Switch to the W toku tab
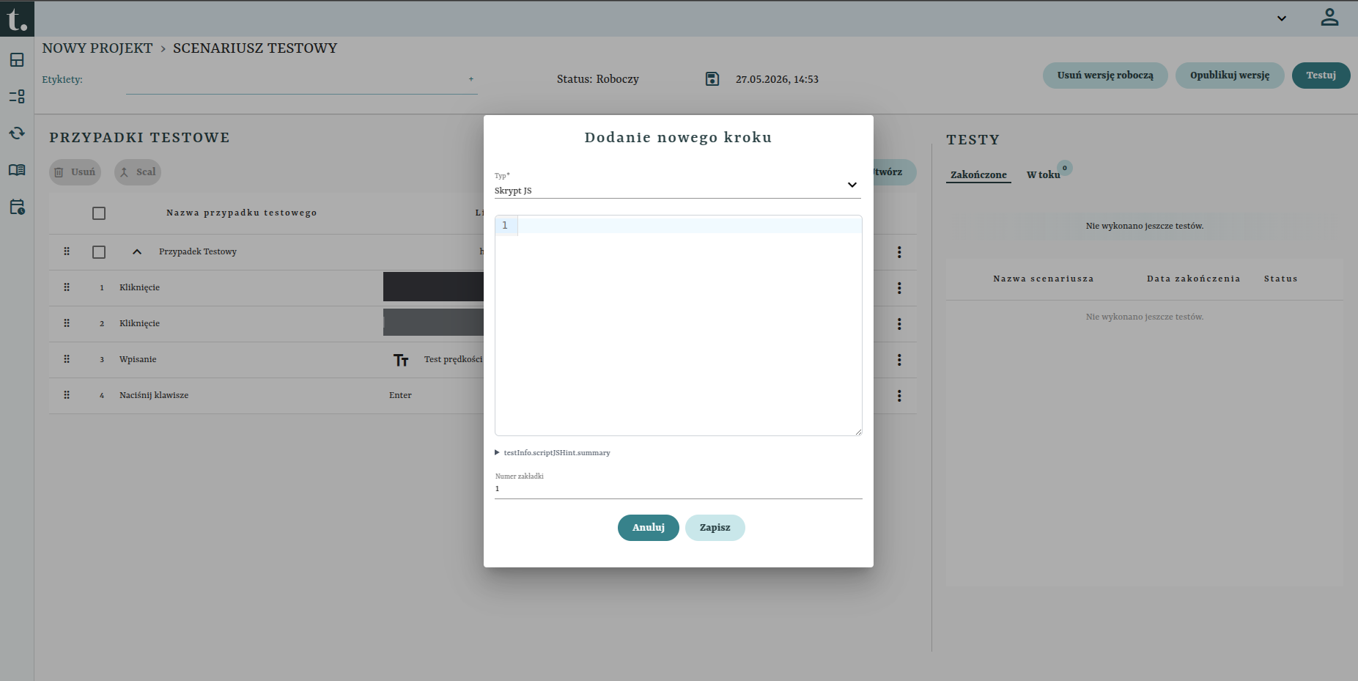This screenshot has width=1358, height=681. [1043, 174]
